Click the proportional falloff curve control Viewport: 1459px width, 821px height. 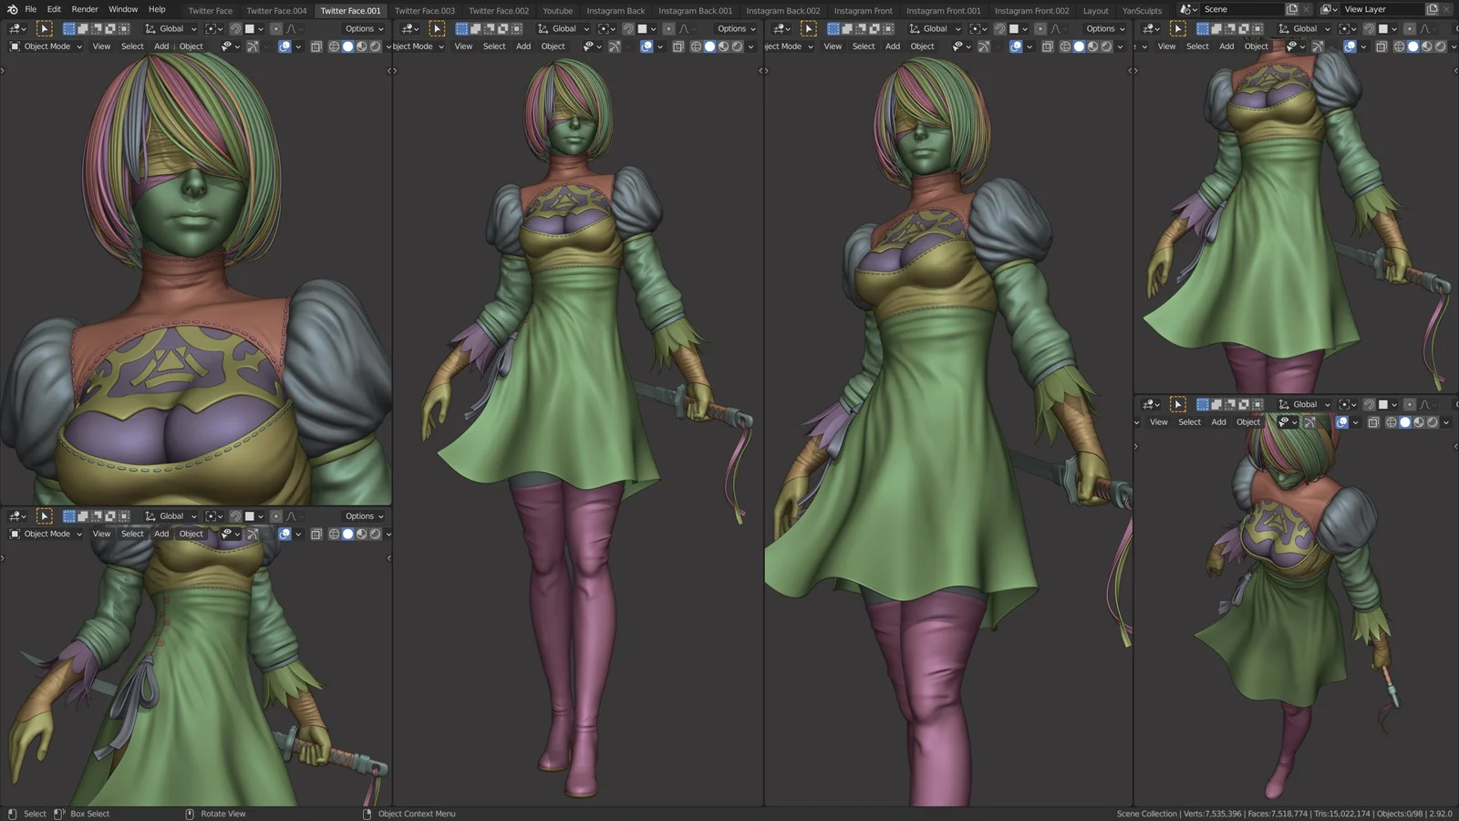click(x=291, y=28)
